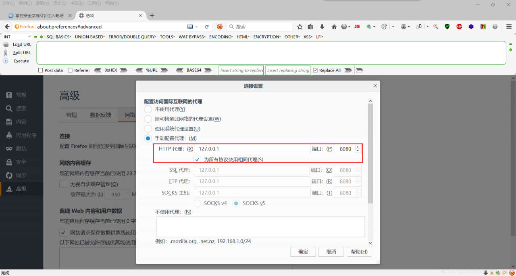Increase the HTTP port using the stepper arrow
Screen dimensions: 516x276
(x=358, y=146)
